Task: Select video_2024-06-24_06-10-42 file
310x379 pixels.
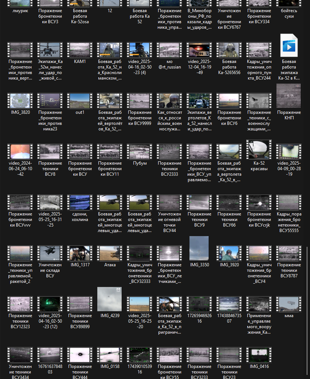Action: click(20, 160)
